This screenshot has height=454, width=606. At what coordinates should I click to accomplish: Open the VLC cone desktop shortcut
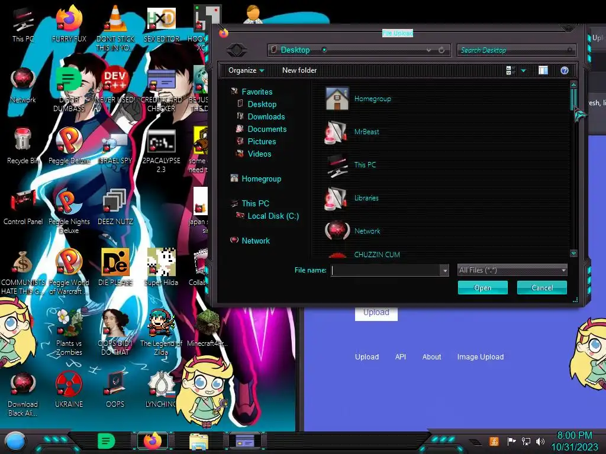point(115,28)
